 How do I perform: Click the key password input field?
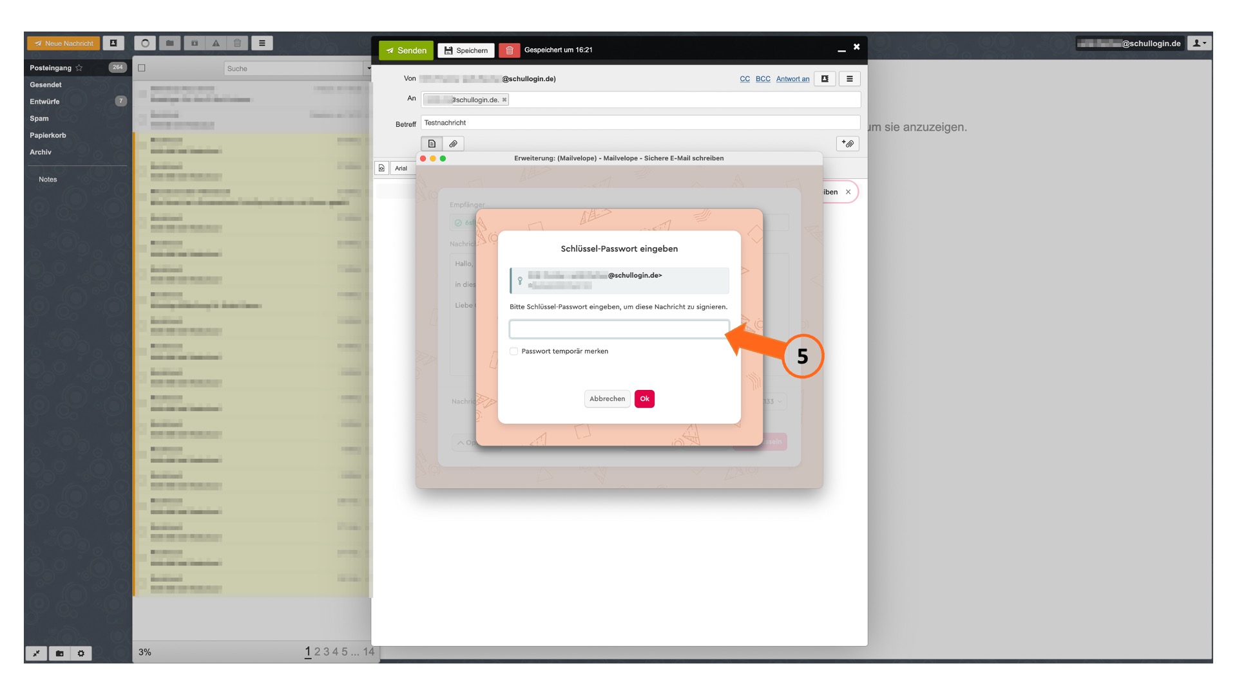coord(619,329)
